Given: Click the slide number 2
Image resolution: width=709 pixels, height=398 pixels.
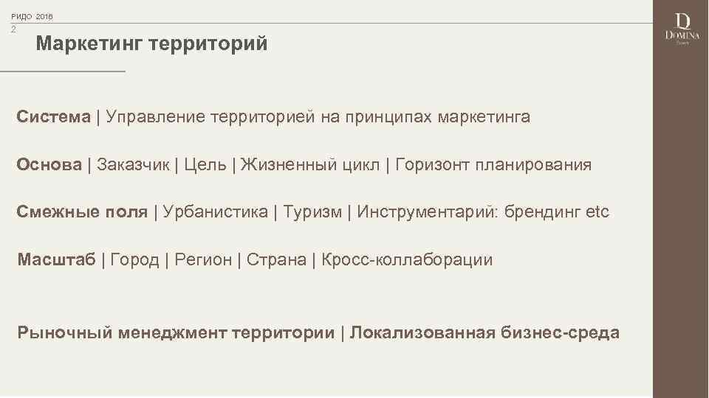Looking at the screenshot, I should pyautogui.click(x=13, y=29).
